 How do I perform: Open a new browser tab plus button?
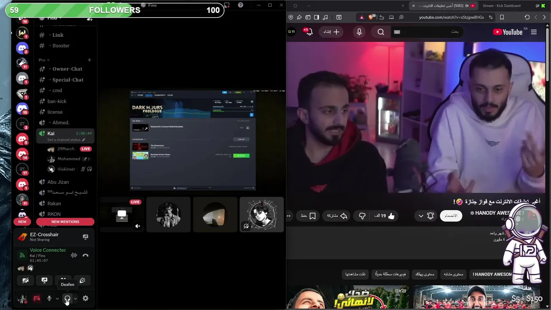coord(403,6)
